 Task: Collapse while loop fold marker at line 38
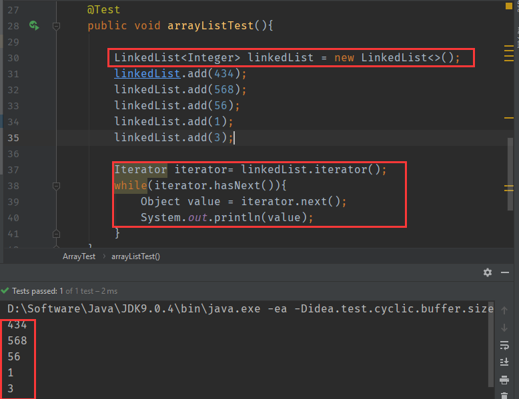tap(56, 186)
